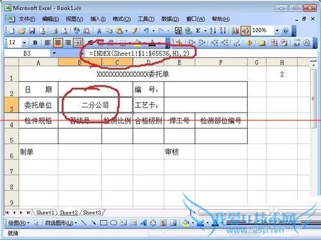Launch the Chart Wizard
This screenshot has width=321, height=240.
[x=235, y=31]
